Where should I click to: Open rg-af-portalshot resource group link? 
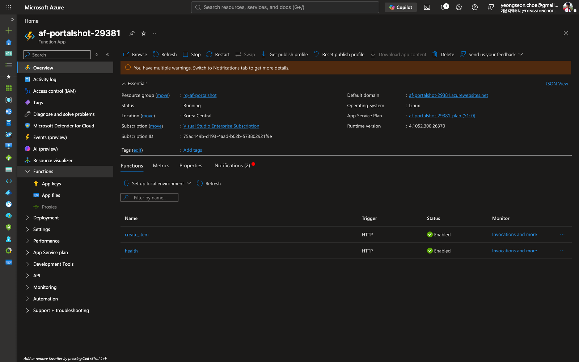click(200, 95)
